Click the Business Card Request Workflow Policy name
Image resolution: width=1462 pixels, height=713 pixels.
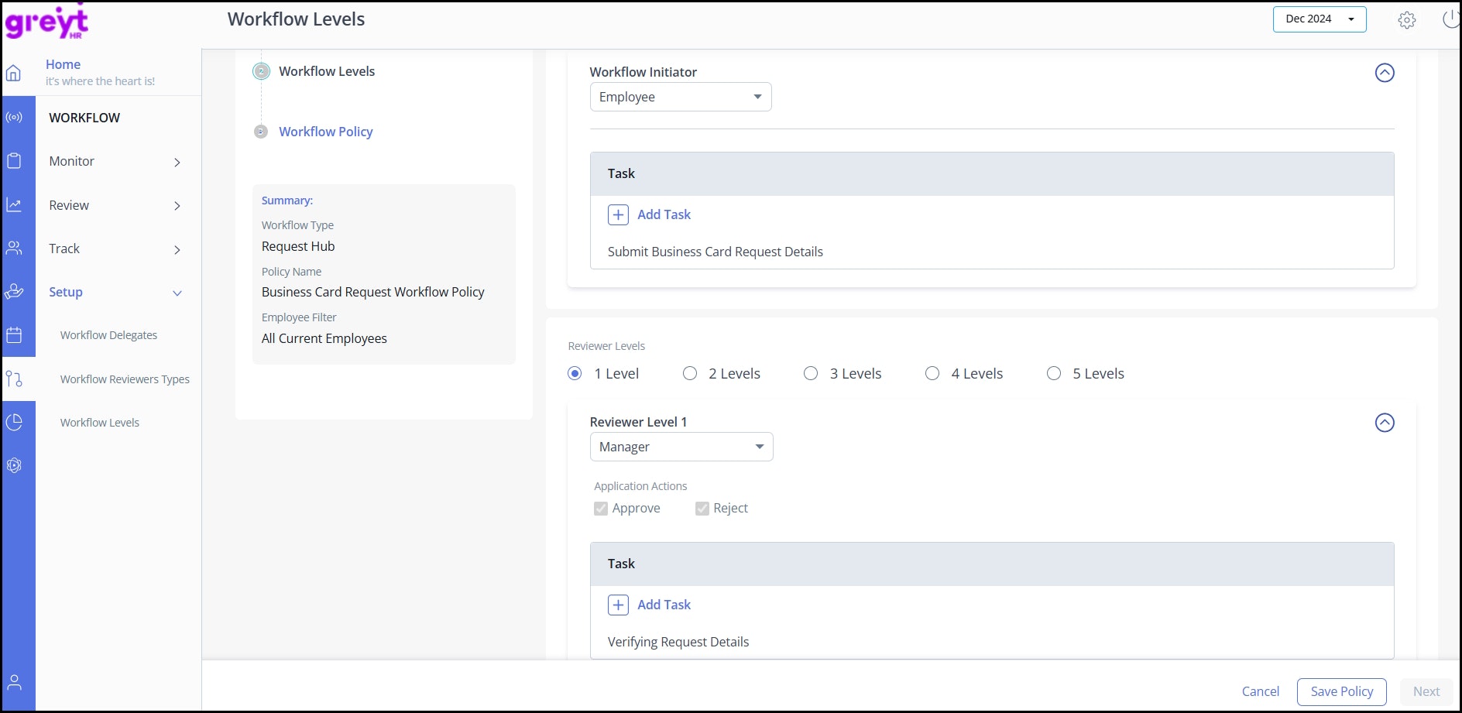coord(373,292)
